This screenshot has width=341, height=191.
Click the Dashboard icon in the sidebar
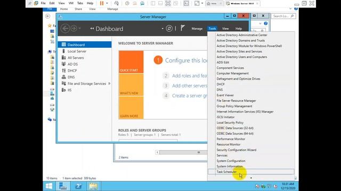coord(64,45)
